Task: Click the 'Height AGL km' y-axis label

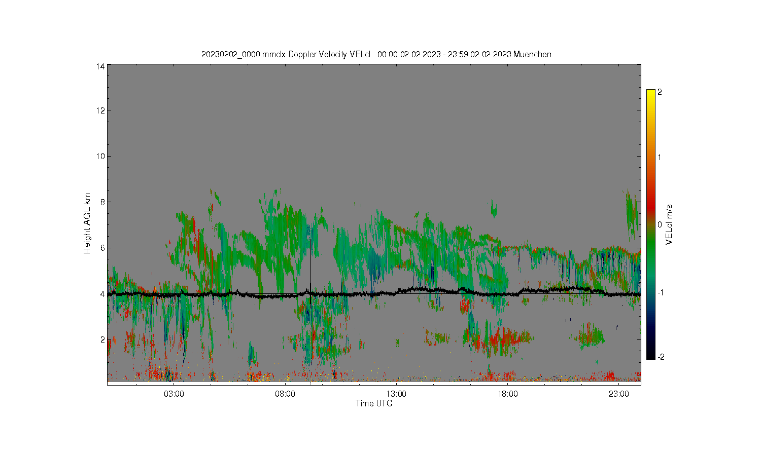Action: pos(87,223)
